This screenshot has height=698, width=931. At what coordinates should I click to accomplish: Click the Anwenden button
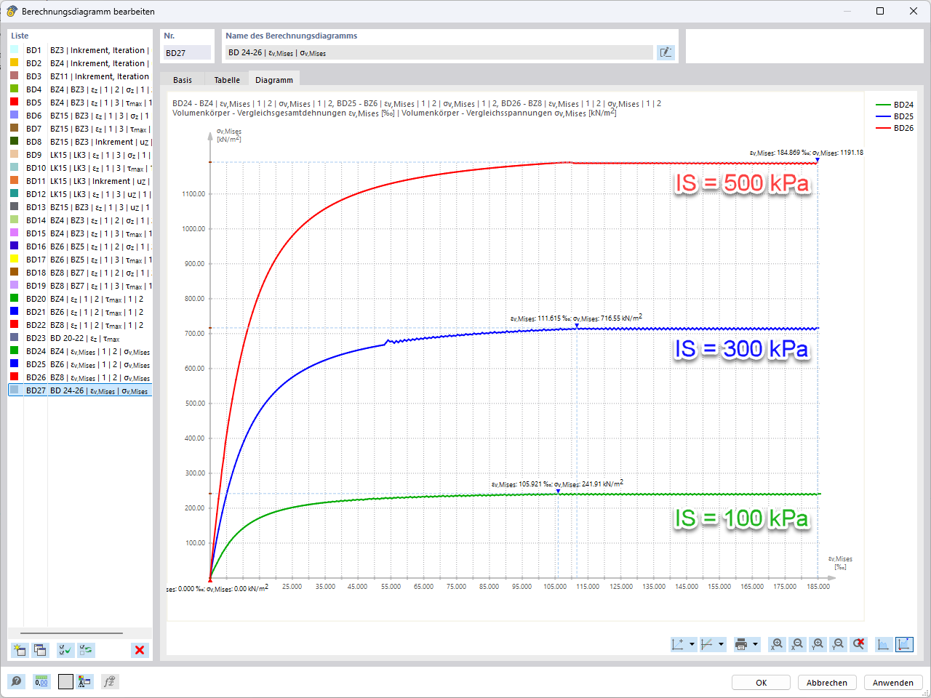point(893,683)
